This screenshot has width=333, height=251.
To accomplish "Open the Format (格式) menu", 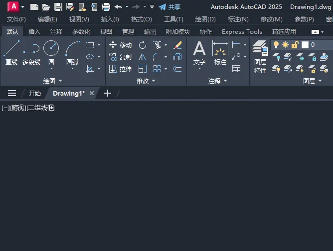I will (142, 19).
